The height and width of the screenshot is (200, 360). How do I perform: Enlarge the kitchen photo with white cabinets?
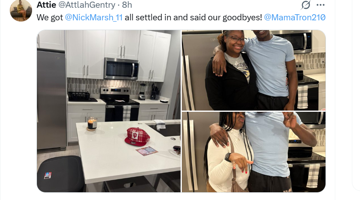(x=109, y=111)
